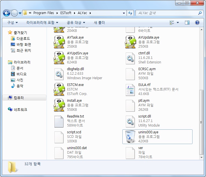
Task: Open 다운로드 in the navigation pane
Action: [23, 39]
